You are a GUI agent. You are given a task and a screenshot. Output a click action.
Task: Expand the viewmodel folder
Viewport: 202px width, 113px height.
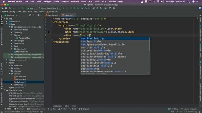[12, 49]
